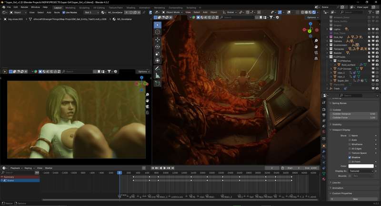This screenshot has width=381, height=206.
Task: Switch to the Sculpting workspace tab
Action: pyautogui.click(x=84, y=8)
